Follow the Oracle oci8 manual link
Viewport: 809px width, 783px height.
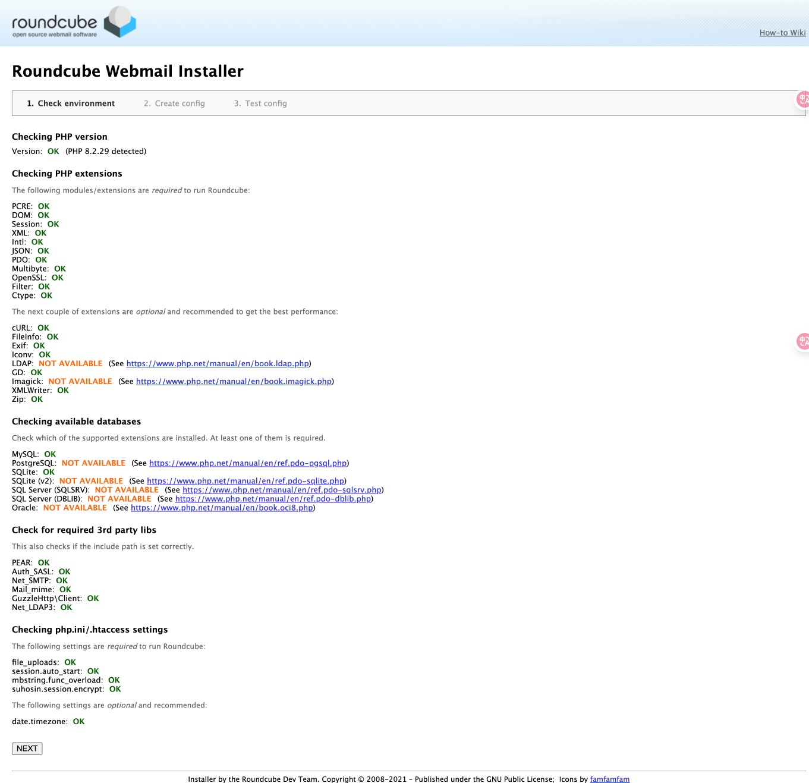click(x=222, y=508)
